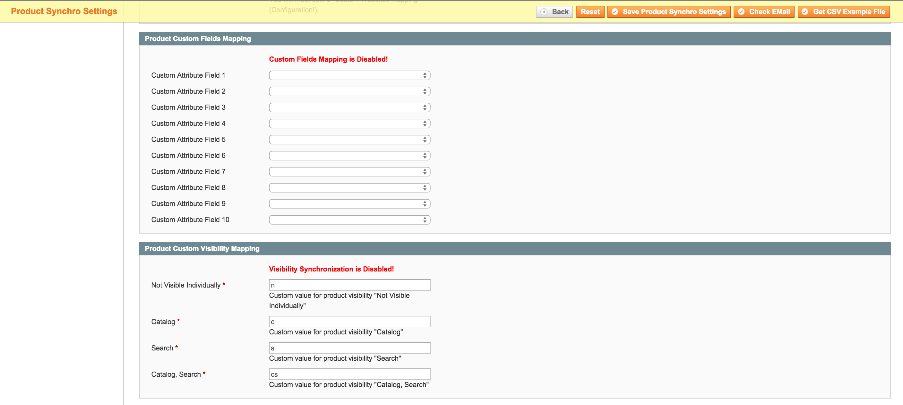The image size is (903, 405).
Task: Click the Custom Fields Mapping is Disabled warning
Action: [x=328, y=59]
